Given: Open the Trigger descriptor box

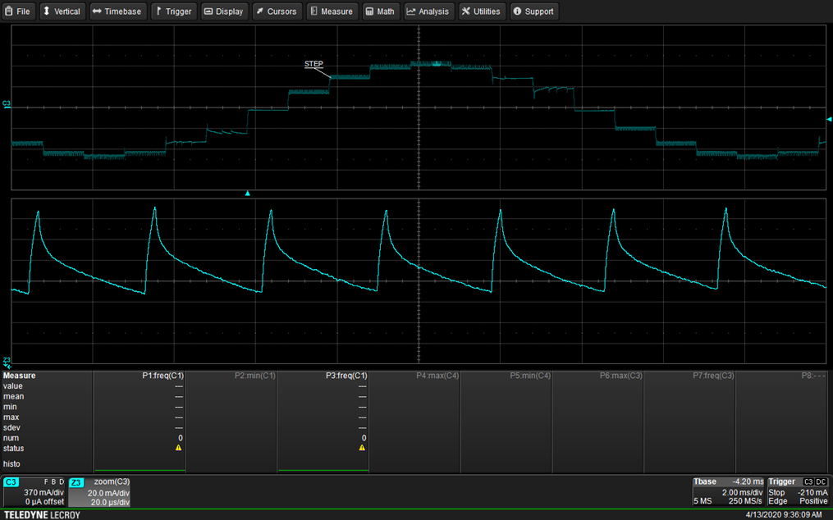Looking at the screenshot, I should click(798, 491).
